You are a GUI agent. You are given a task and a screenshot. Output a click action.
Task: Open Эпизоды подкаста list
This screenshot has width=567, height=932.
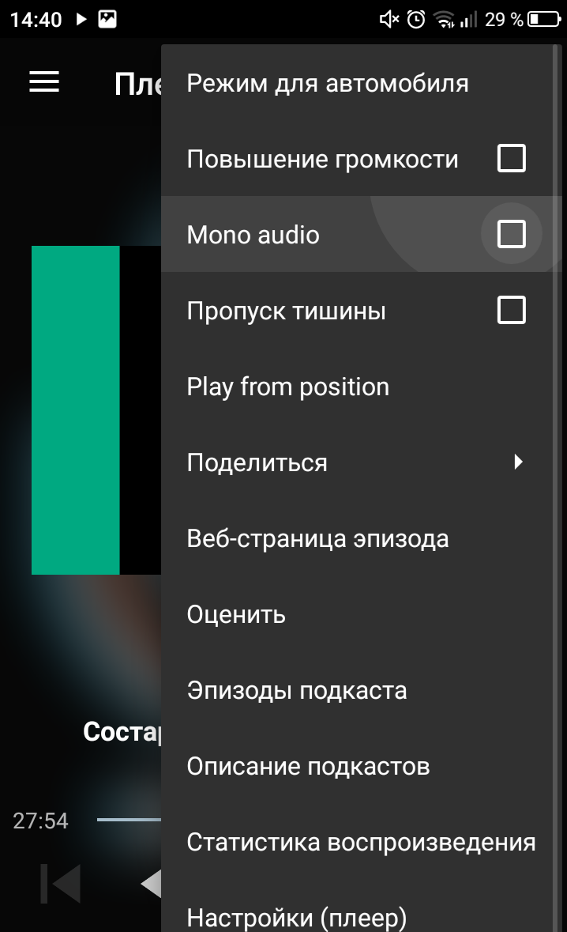[361, 690]
